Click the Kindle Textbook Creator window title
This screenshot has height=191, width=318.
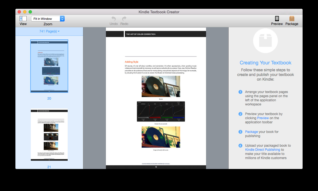(159, 12)
